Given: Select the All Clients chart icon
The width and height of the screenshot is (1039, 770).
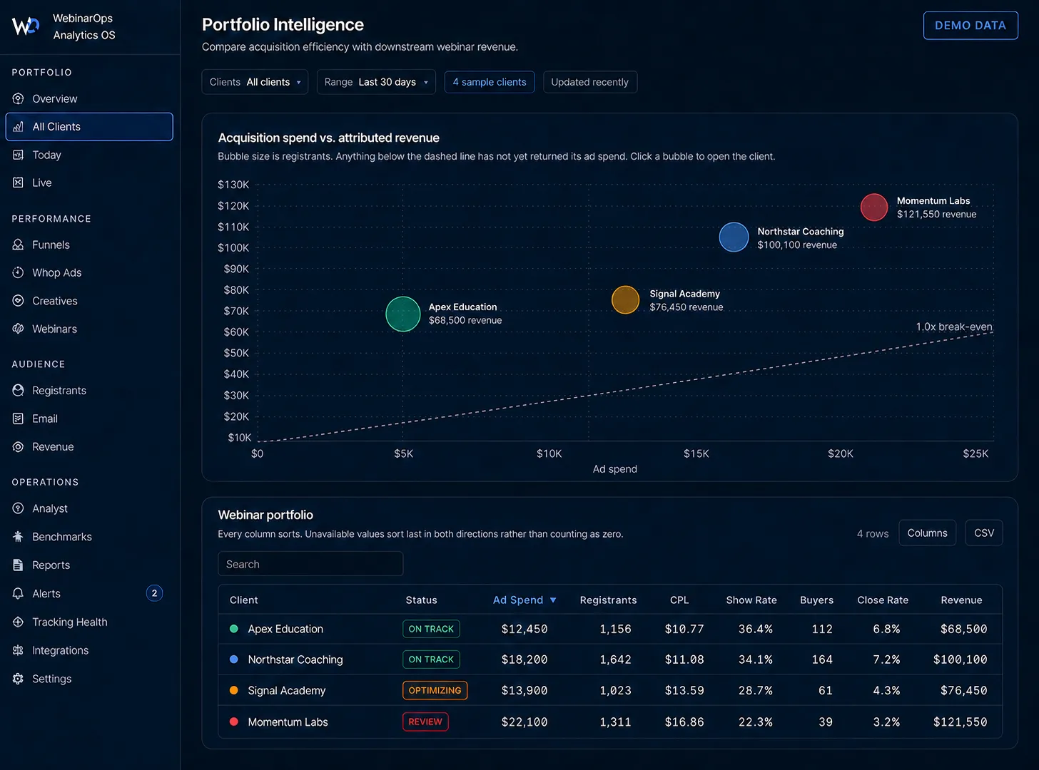Looking at the screenshot, I should pyautogui.click(x=19, y=127).
